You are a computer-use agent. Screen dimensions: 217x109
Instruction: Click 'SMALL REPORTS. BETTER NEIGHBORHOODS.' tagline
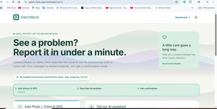point(37,34)
